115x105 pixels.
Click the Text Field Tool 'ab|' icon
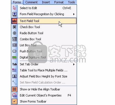15,21
